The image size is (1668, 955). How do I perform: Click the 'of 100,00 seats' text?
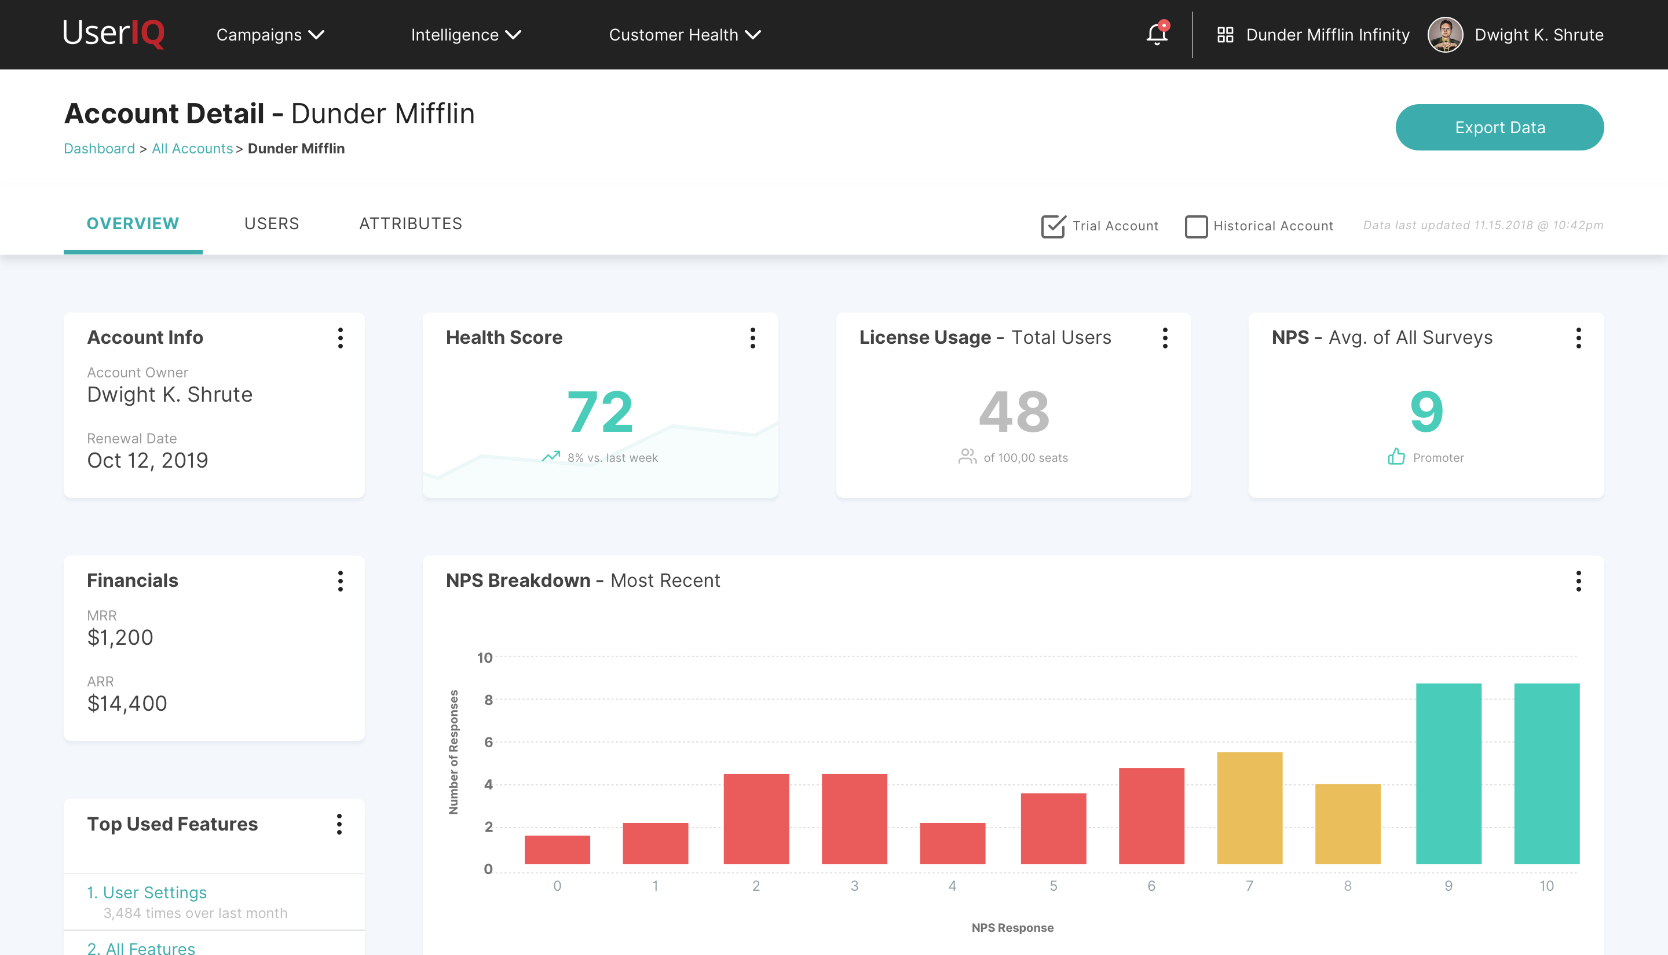pos(1026,458)
